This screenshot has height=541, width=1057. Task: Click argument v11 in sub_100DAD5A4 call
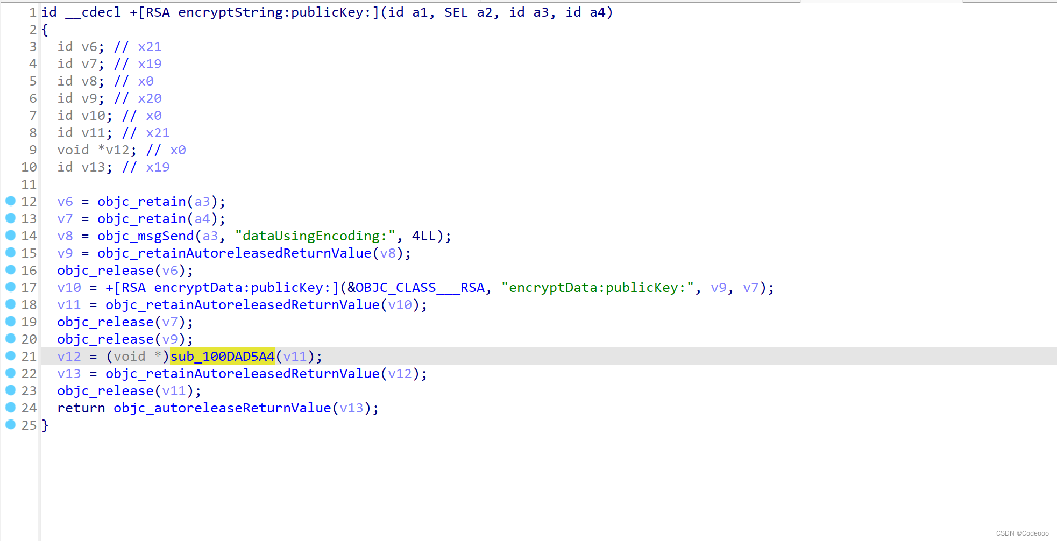point(295,357)
